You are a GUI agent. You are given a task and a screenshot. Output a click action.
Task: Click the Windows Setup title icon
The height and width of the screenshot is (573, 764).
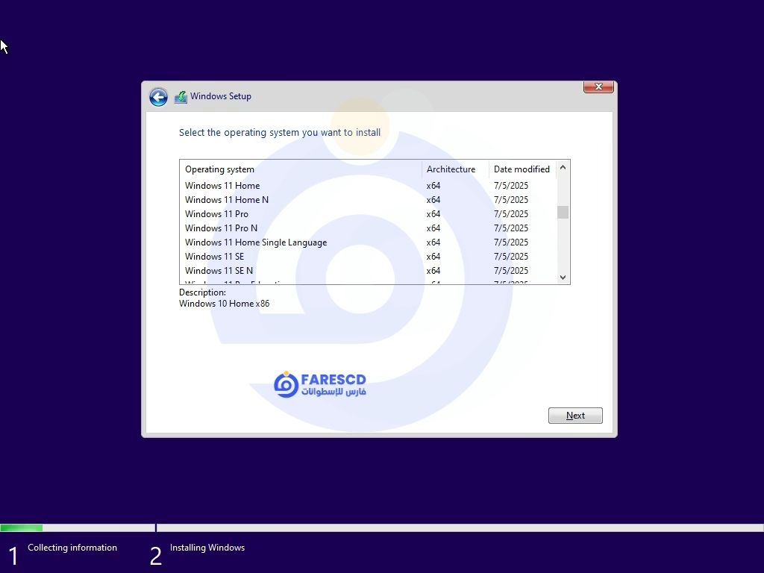pos(181,96)
